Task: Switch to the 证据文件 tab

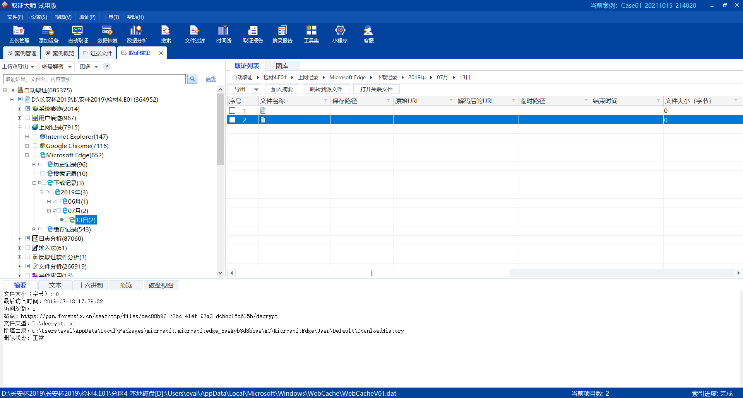Action: [x=98, y=53]
